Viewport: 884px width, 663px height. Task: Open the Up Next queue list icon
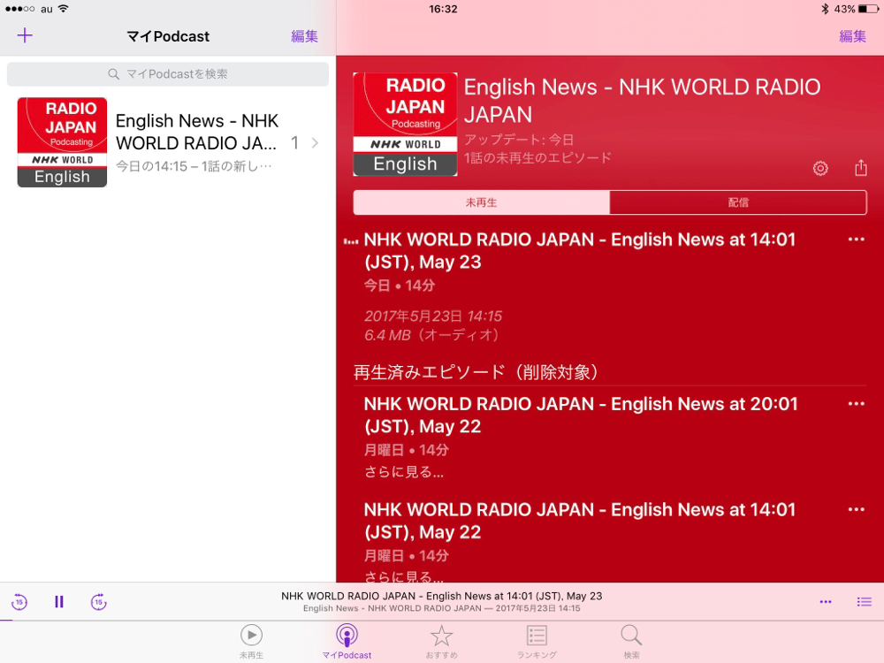(865, 602)
